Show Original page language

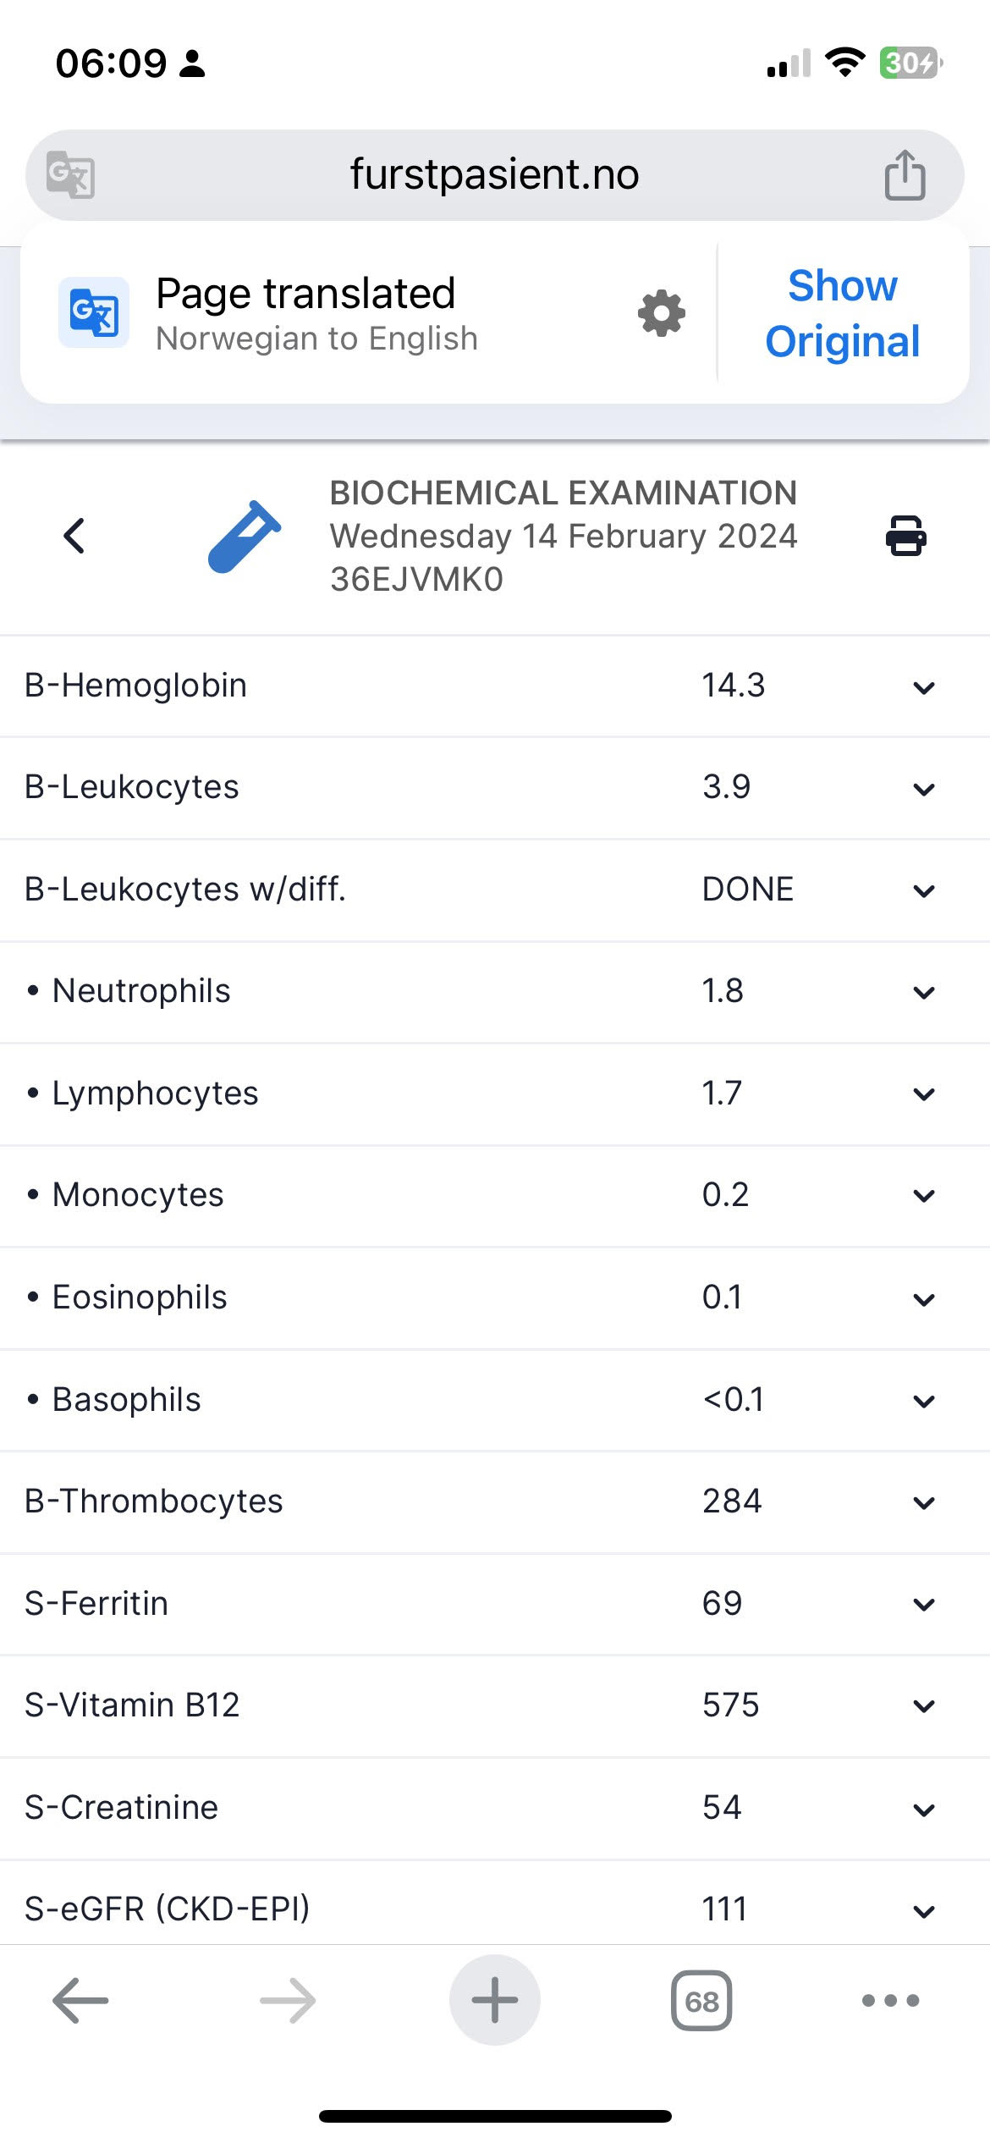[x=842, y=313]
